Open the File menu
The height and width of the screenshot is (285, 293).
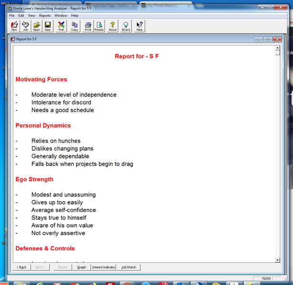pos(12,16)
